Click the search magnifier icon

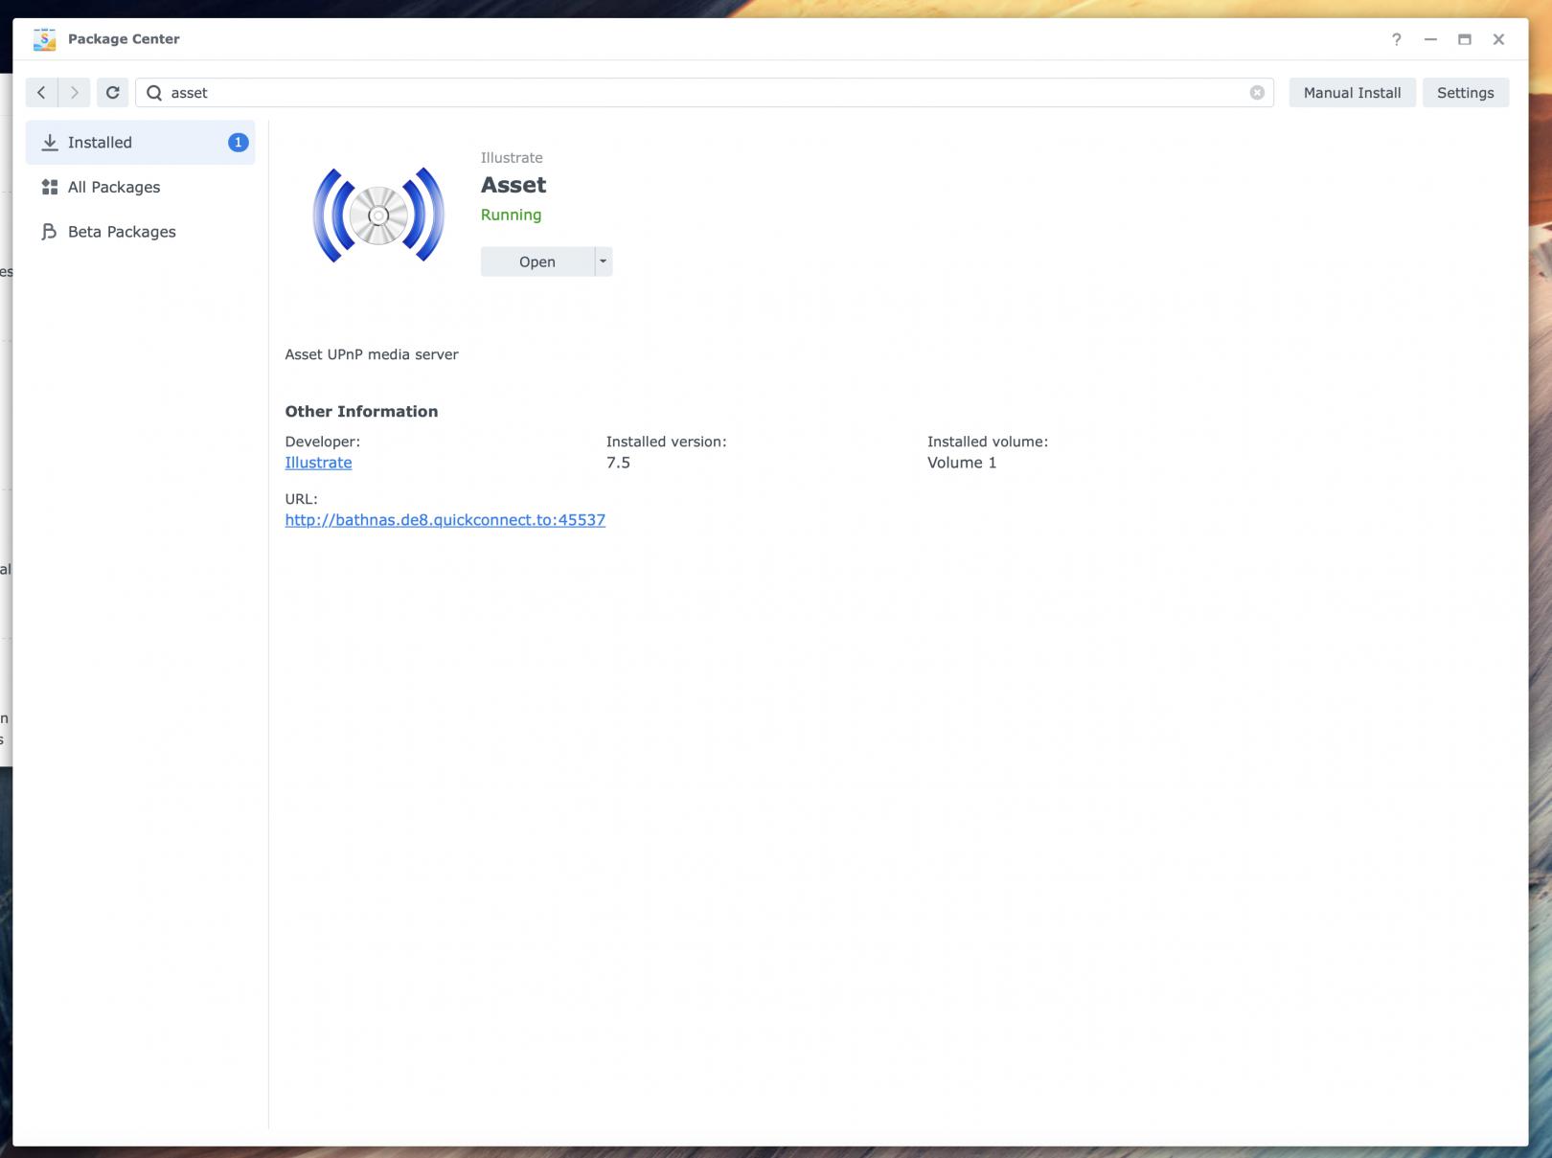tap(154, 93)
